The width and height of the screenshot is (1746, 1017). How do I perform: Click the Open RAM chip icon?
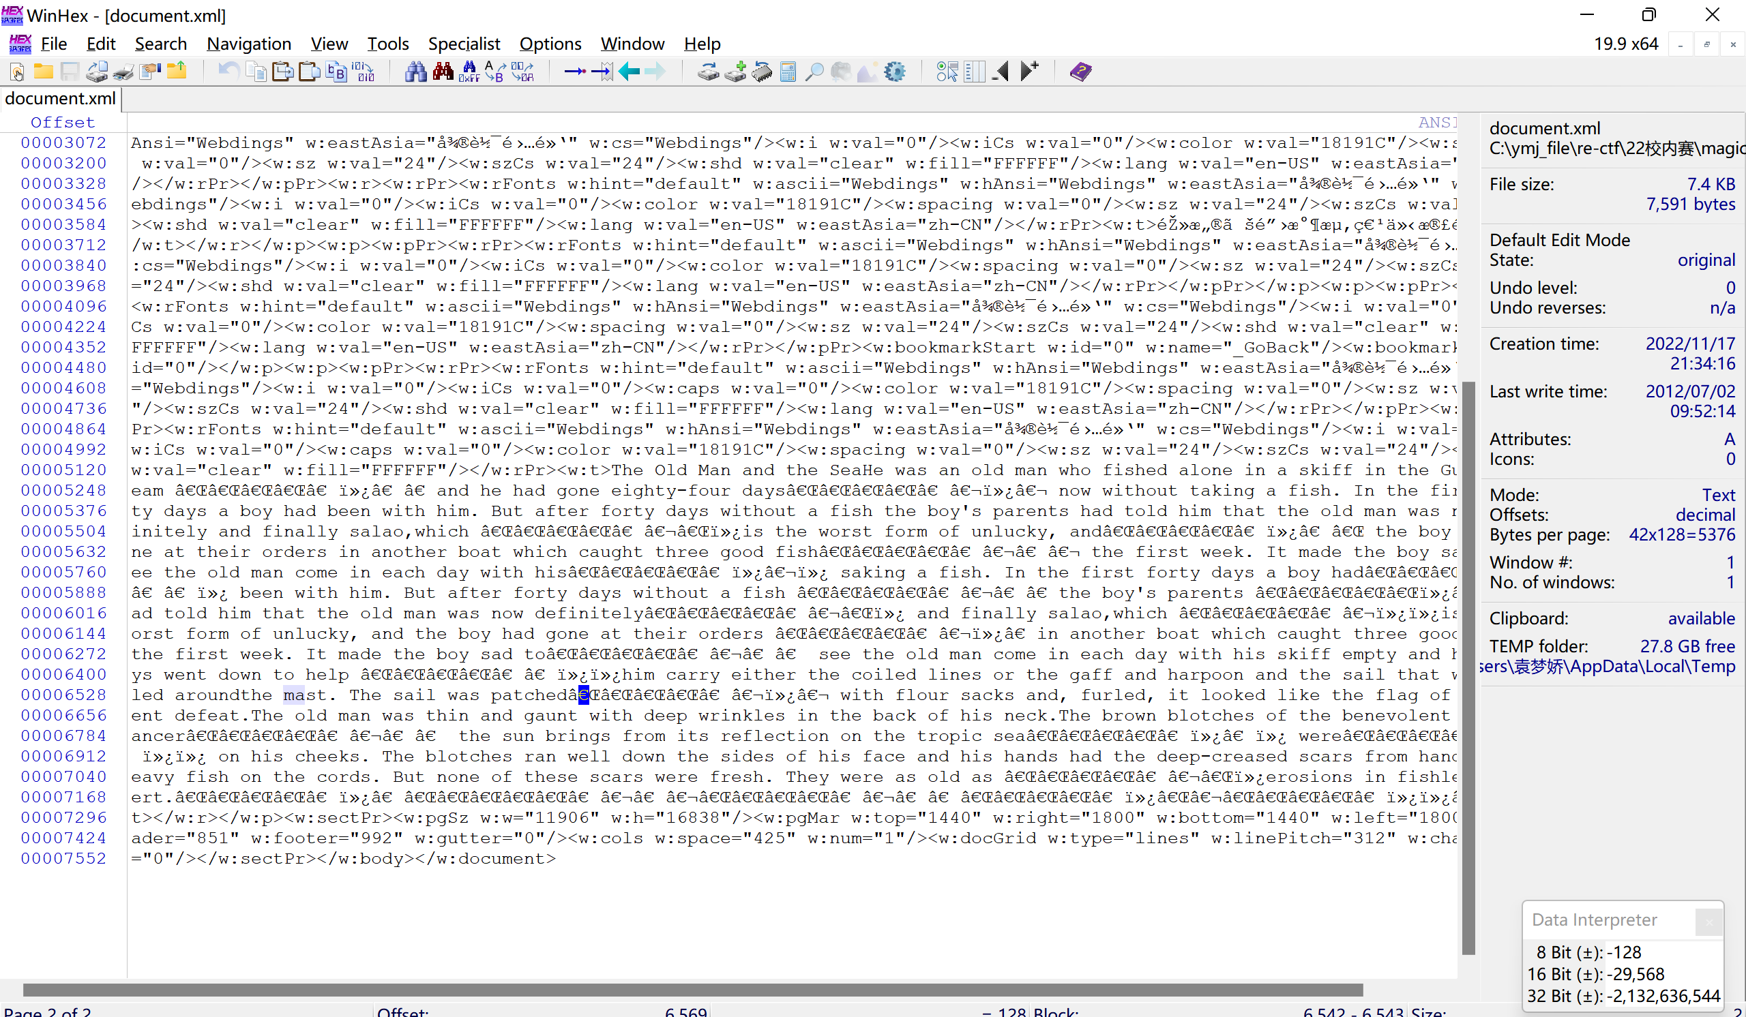point(761,72)
